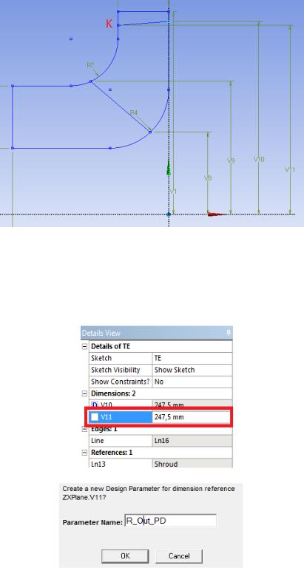Select the Sketch Visibility value Show Sketch
This screenshot has width=304, height=568.
[192, 370]
